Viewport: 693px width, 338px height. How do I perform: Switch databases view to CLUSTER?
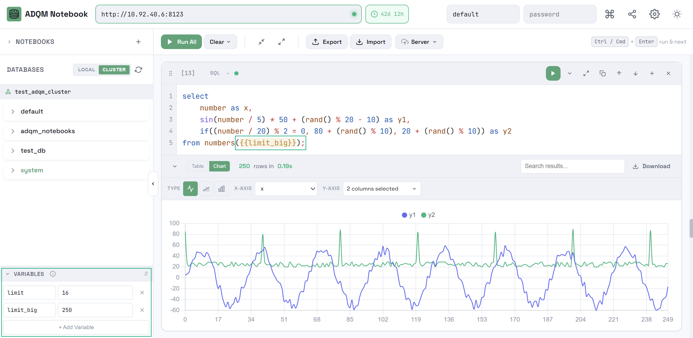pos(114,70)
